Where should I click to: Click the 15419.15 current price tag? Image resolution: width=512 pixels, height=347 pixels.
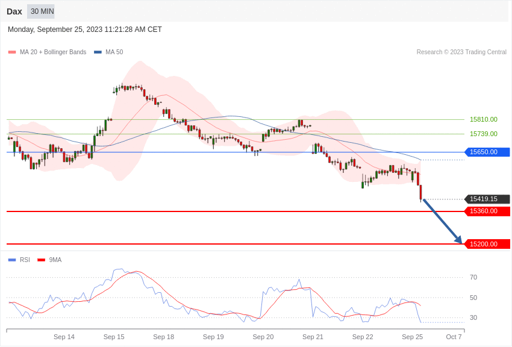487,199
